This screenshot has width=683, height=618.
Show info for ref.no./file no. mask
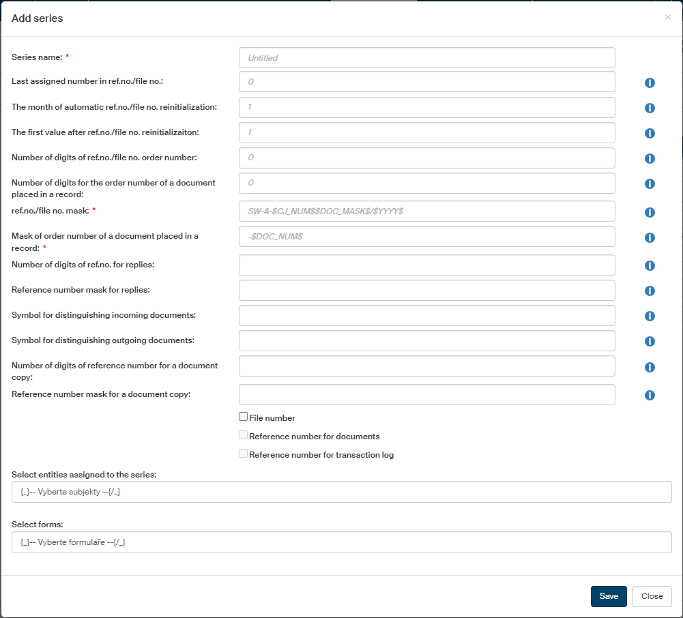pyautogui.click(x=650, y=212)
